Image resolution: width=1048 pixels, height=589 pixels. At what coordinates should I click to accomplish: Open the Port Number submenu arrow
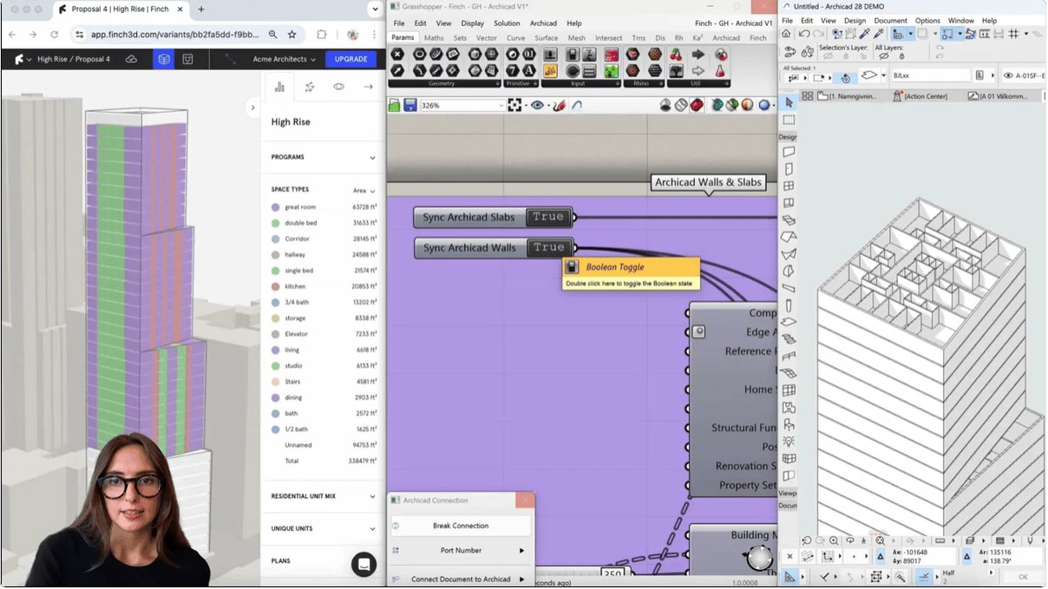coord(521,551)
